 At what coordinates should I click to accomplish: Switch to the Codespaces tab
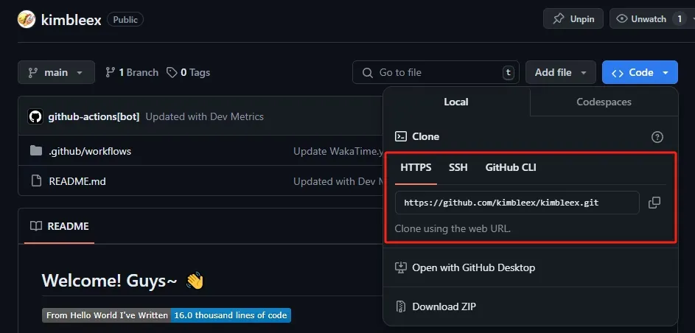point(604,102)
